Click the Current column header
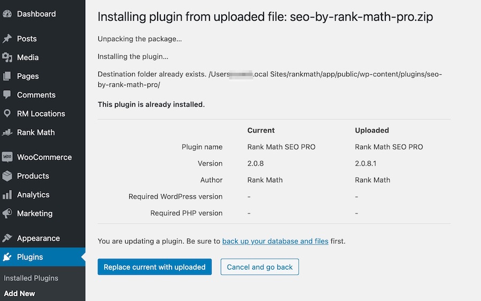The height and width of the screenshot is (301, 481). click(x=261, y=130)
